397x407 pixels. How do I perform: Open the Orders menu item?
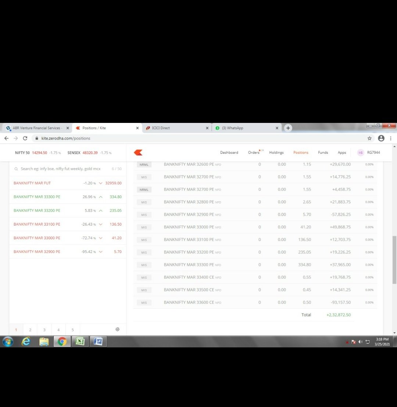click(x=254, y=153)
